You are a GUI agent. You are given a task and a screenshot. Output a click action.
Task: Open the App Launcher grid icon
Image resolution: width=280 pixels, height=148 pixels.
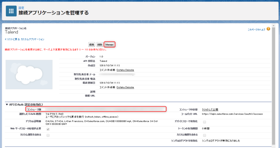(11, 11)
